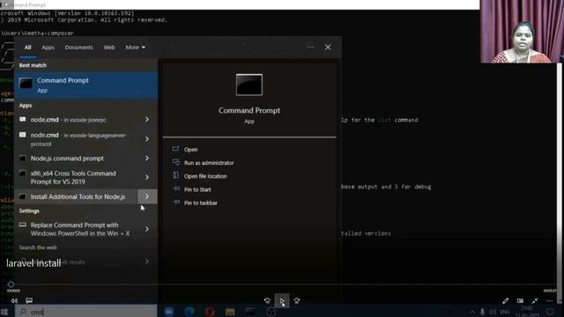This screenshot has width=564, height=317.
Task: Expand the Replace Command Prompt setting chevron
Action: pos(147,229)
